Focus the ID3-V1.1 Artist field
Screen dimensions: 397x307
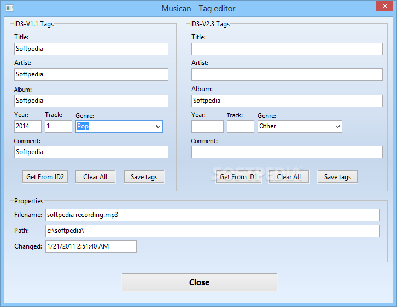coord(91,75)
